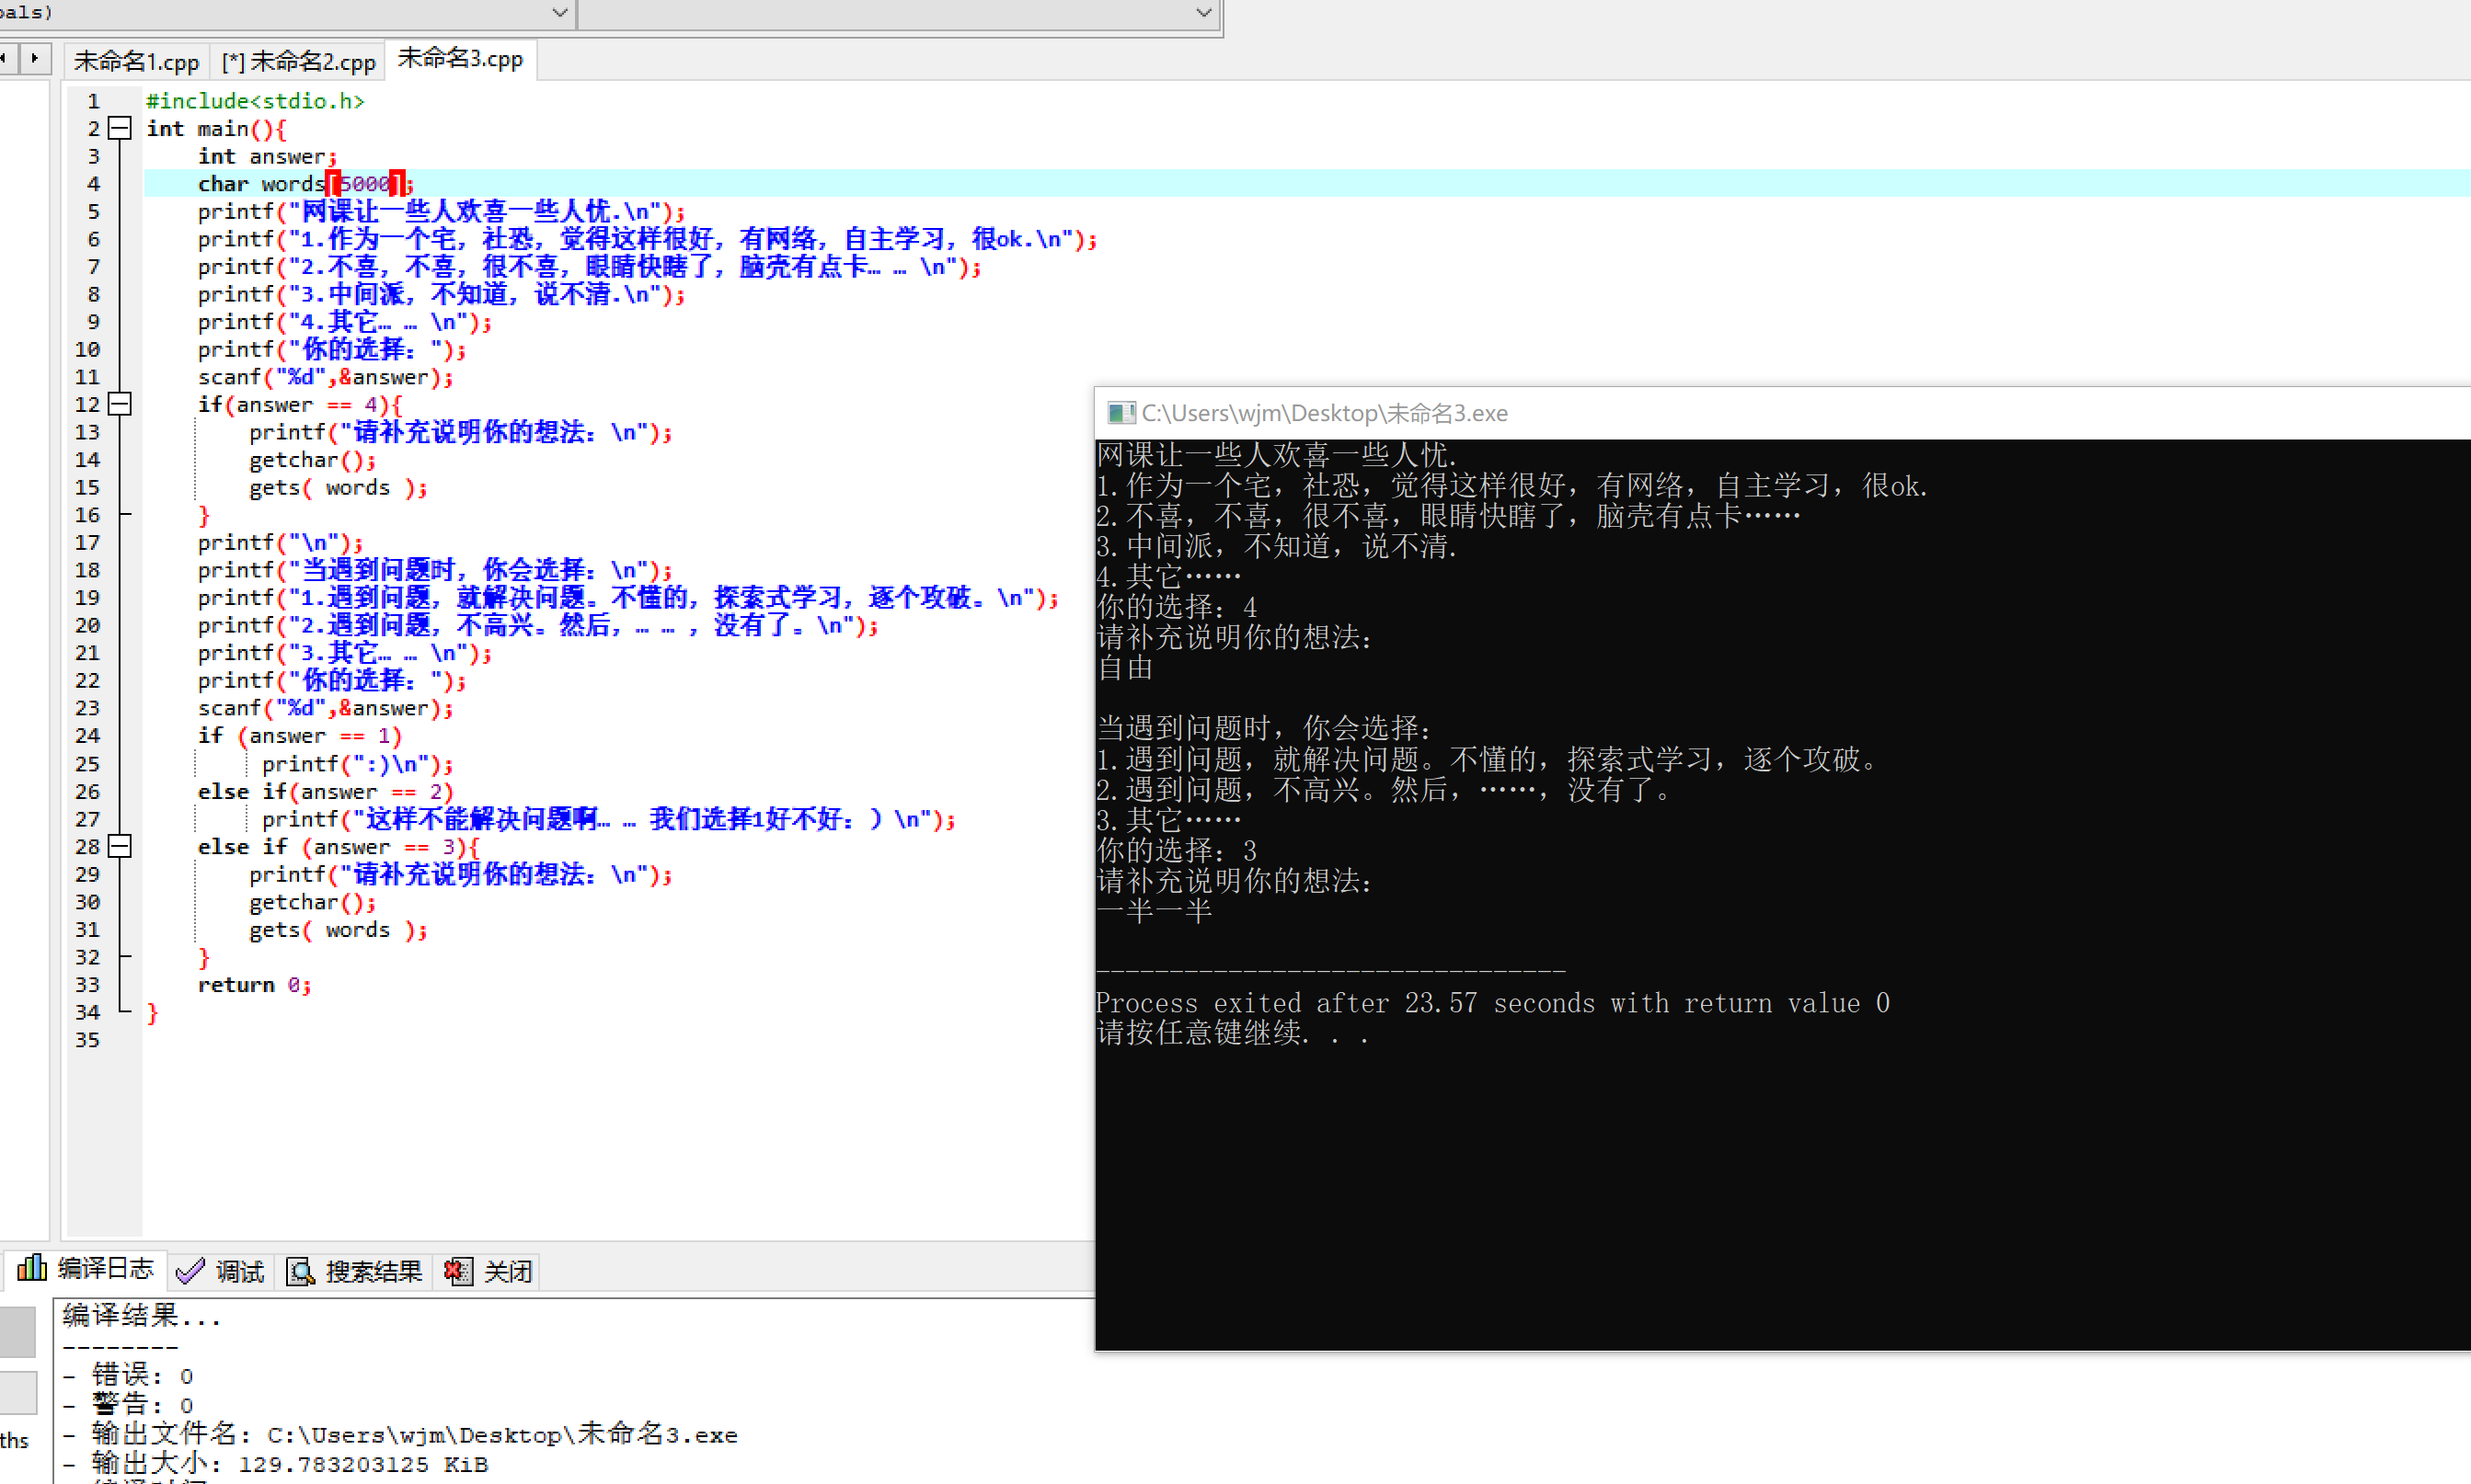
Task: Switch to [*] 未命名2.cpp tab
Action: pyautogui.click(x=298, y=62)
